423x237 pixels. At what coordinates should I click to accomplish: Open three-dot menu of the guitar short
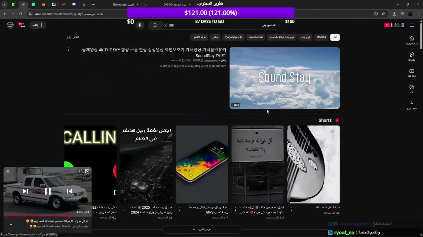click(291, 209)
